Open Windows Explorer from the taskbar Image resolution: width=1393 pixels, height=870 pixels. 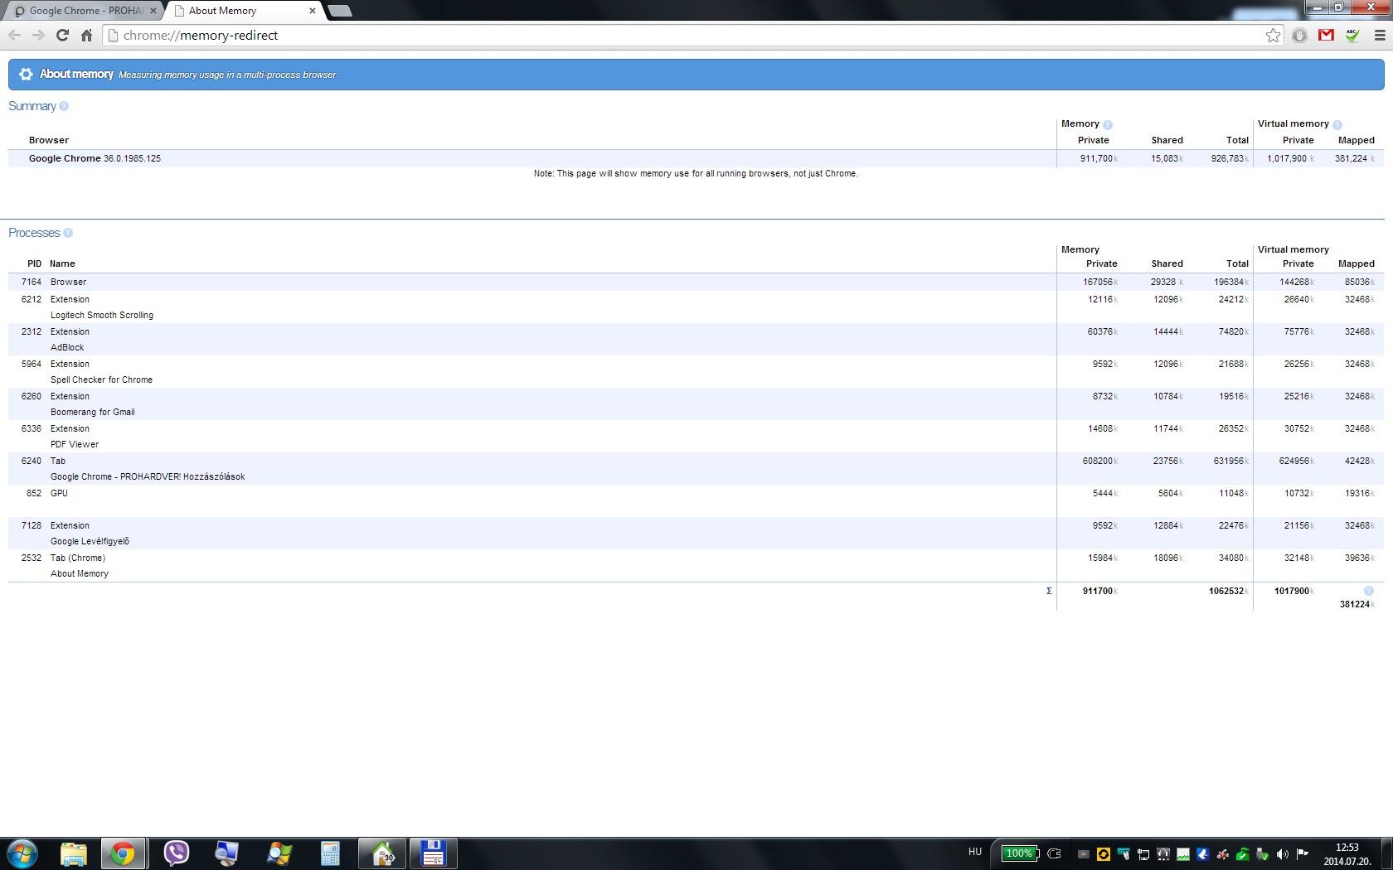pos(73,853)
